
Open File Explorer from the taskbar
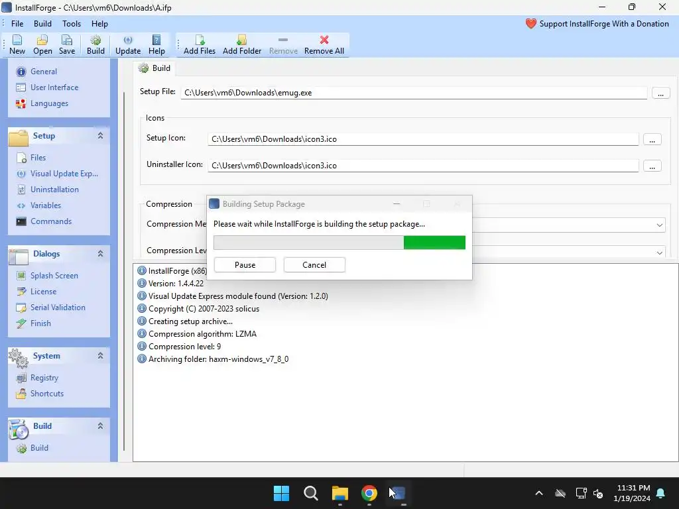[340, 493]
